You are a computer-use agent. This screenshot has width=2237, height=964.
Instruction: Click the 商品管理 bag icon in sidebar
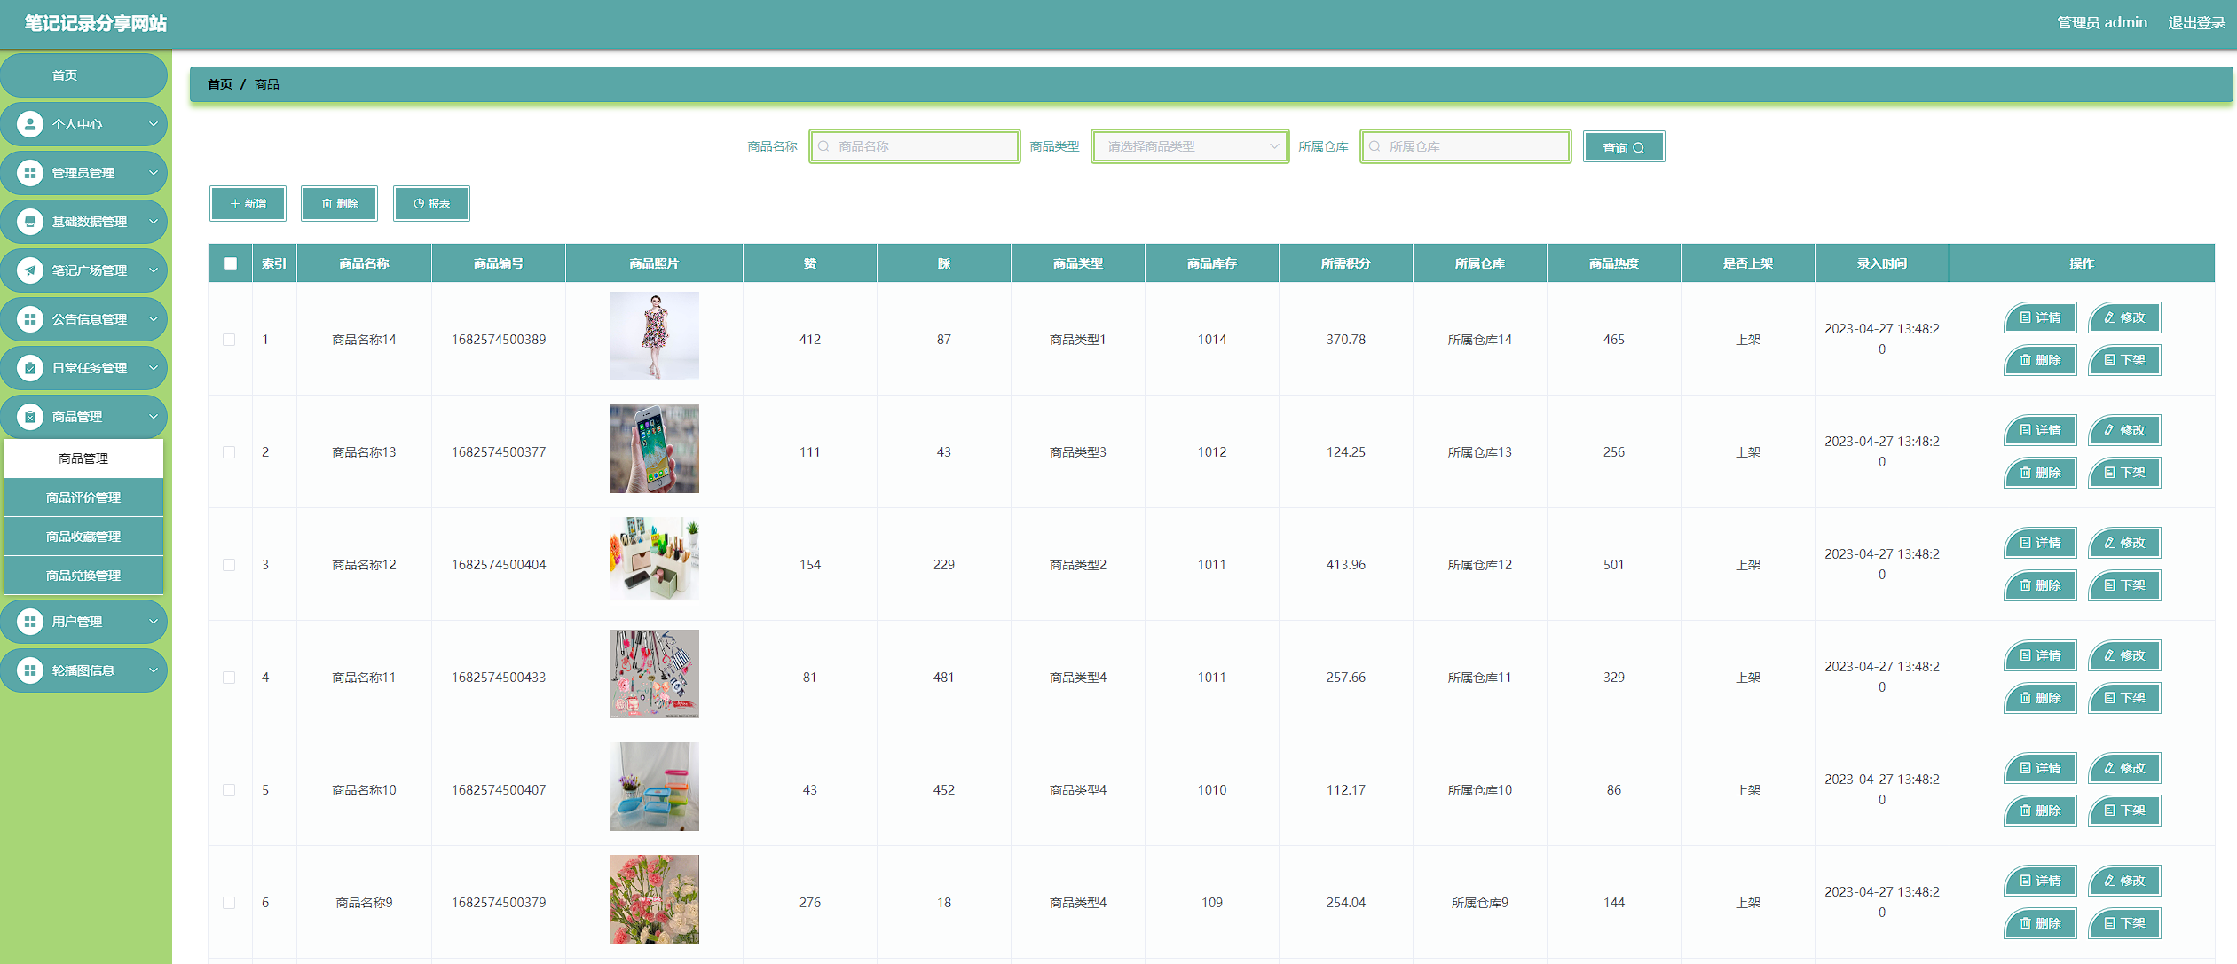coord(30,417)
